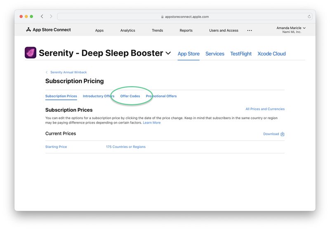Open the Xcode Cloud tab

tap(271, 54)
